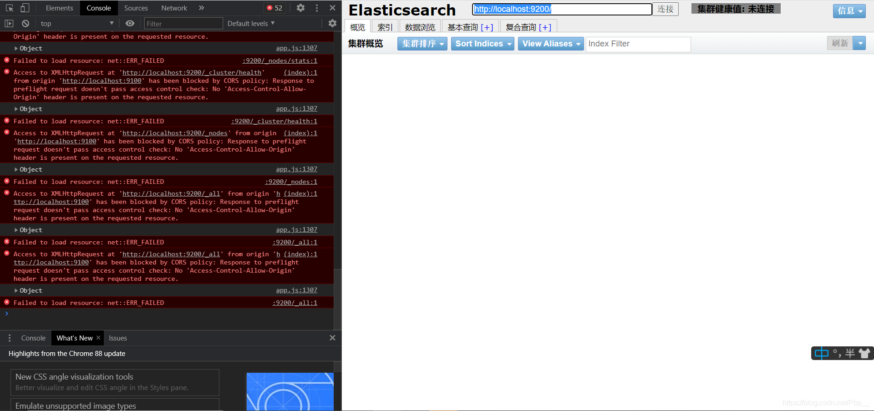Expand Object above _nodes/stats error

coord(28,48)
